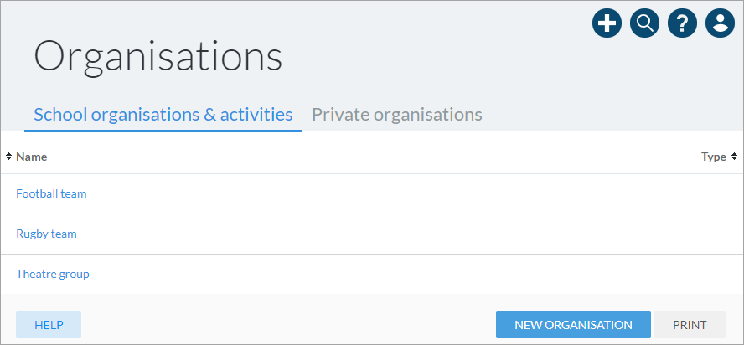Open the Rugby team organisation
This screenshot has width=744, height=345.
coord(47,234)
